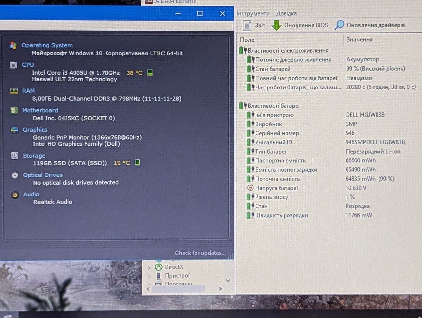Sort by the Значення column header
422x318 pixels.
[359, 39]
